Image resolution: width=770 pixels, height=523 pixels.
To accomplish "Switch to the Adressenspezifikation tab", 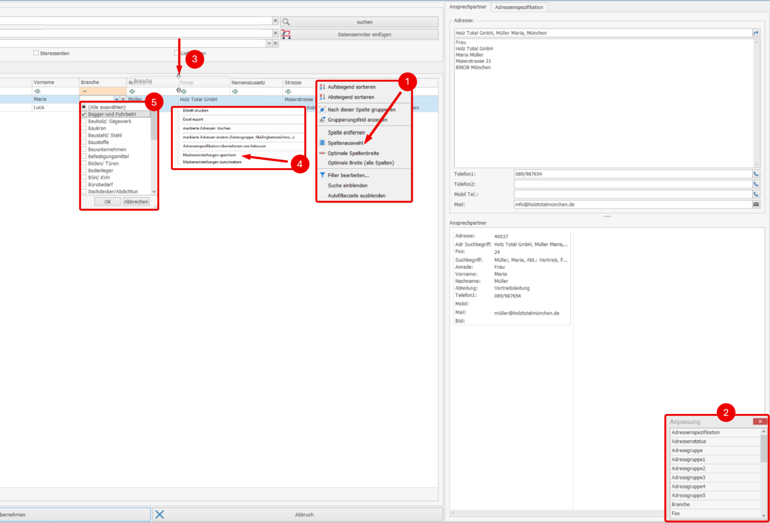I will coord(519,7).
